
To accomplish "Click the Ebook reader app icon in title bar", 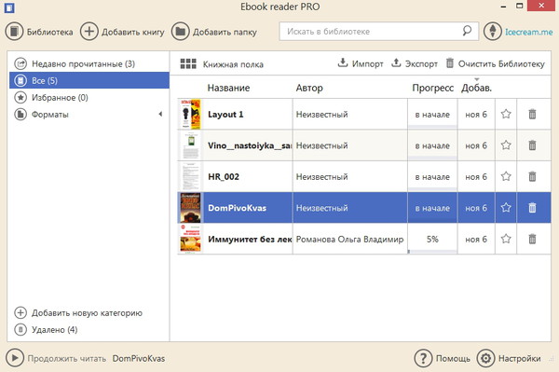I will point(9,7).
